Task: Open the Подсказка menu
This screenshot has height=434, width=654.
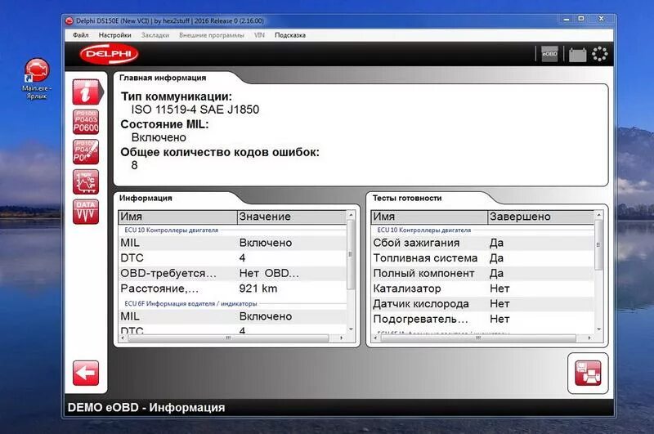Action: coord(290,35)
